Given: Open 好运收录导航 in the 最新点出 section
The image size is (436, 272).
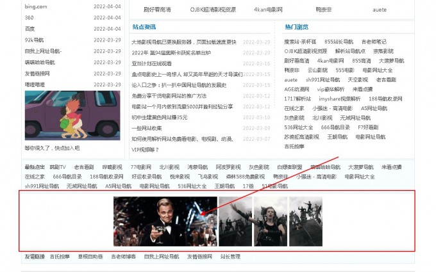Looking at the screenshot, I should (x=147, y=177).
